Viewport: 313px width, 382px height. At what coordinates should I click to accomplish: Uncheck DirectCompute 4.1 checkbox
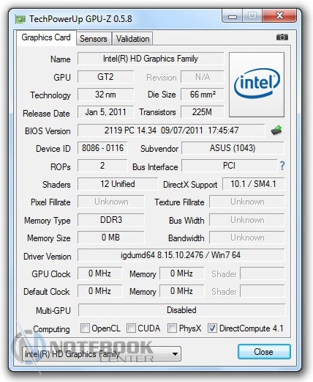[212, 328]
